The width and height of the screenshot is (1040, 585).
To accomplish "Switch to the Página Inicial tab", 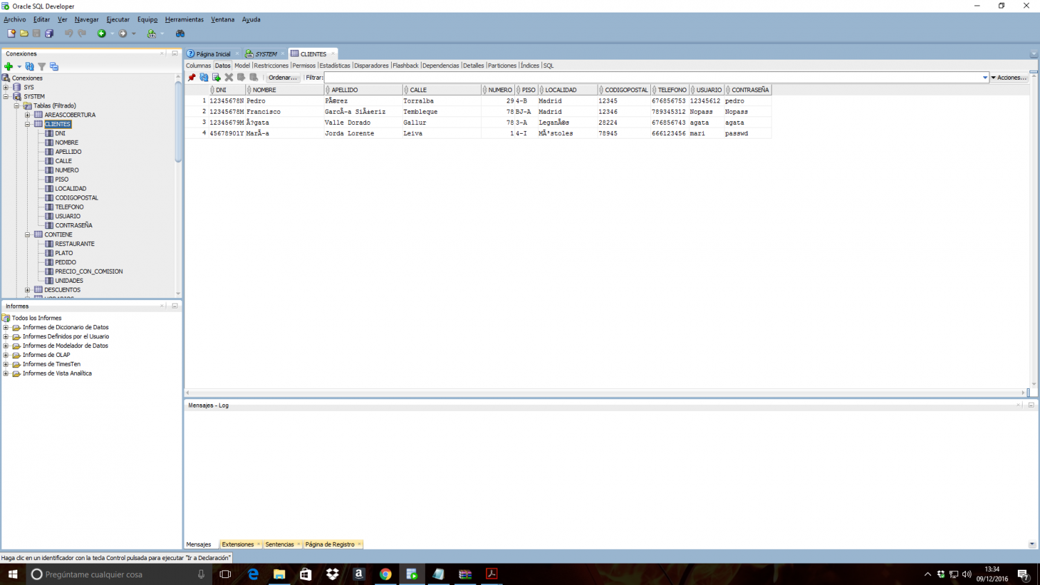I will pos(213,53).
